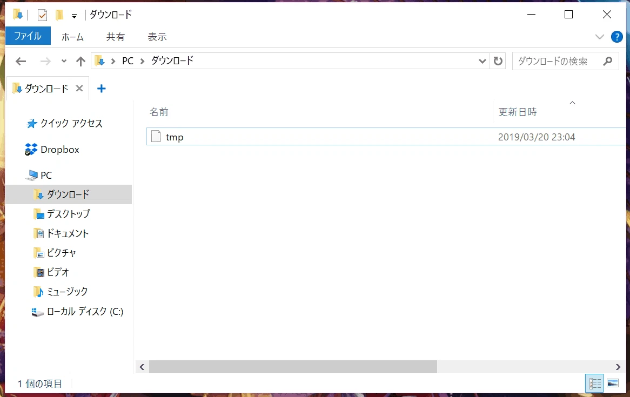Add a new tab with the plus icon

click(102, 89)
